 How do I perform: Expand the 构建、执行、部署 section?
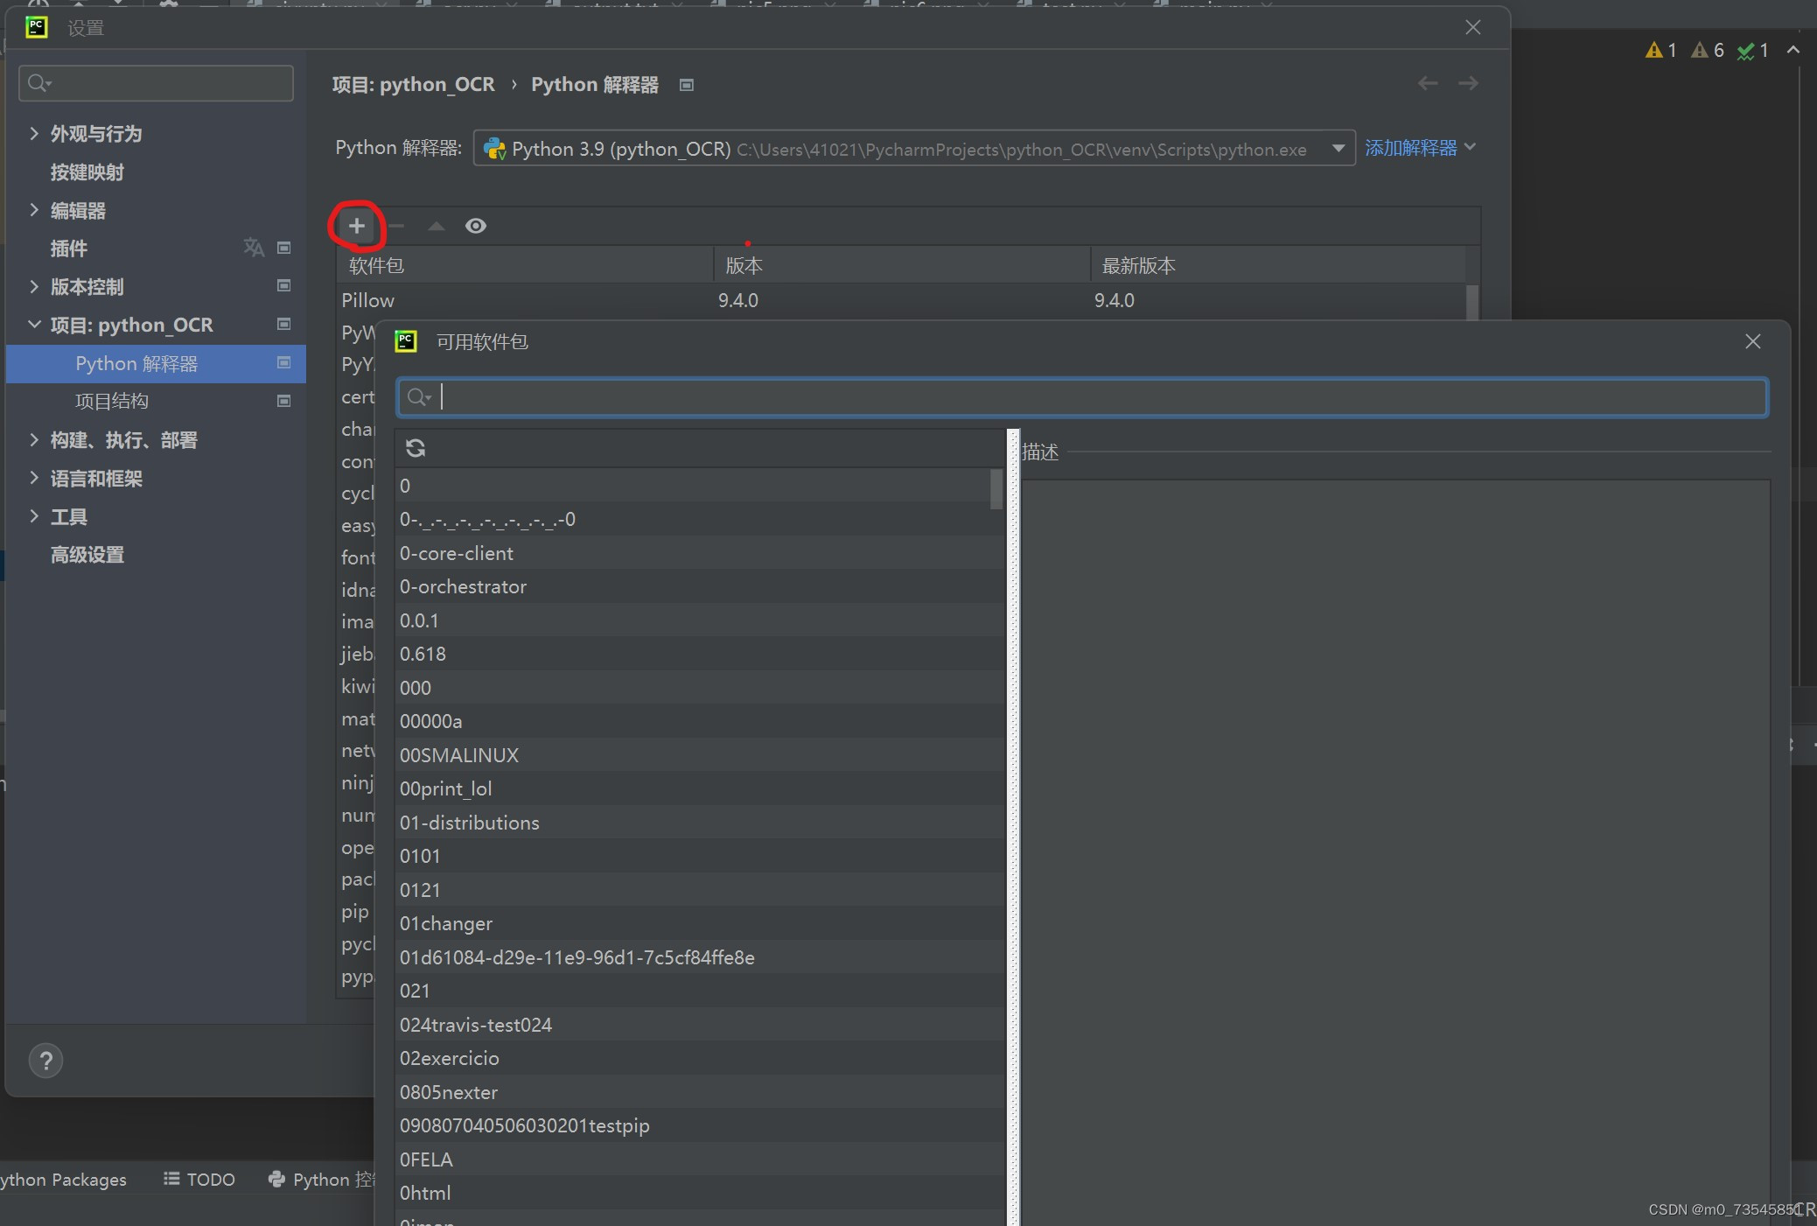(x=34, y=439)
